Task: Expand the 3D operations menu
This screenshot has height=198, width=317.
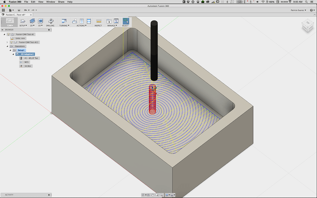Action: [x=40, y=25]
